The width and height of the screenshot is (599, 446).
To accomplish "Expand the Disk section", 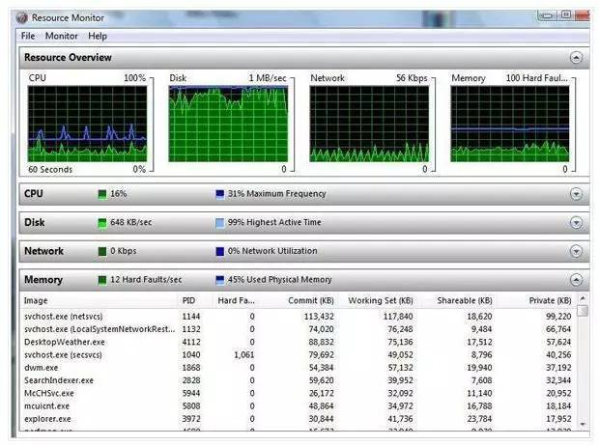I will [x=576, y=223].
